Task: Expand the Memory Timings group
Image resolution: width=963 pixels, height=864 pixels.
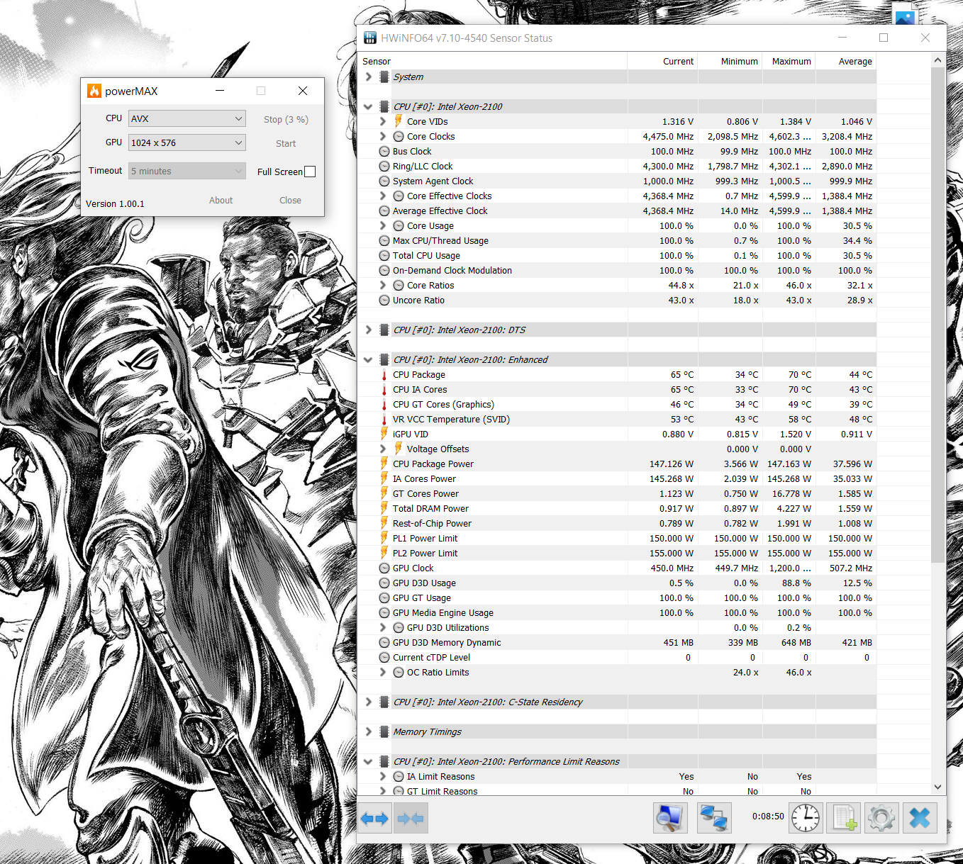Action: 368,731
